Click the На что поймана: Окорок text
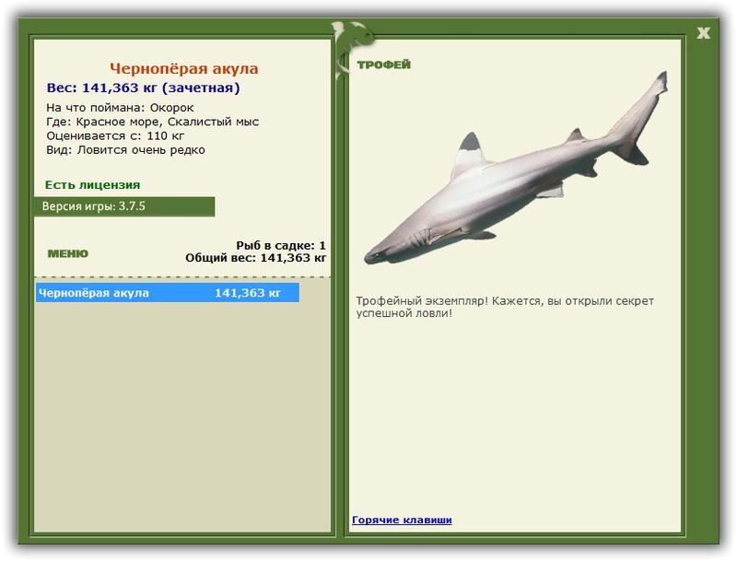The width and height of the screenshot is (737, 562). [120, 108]
